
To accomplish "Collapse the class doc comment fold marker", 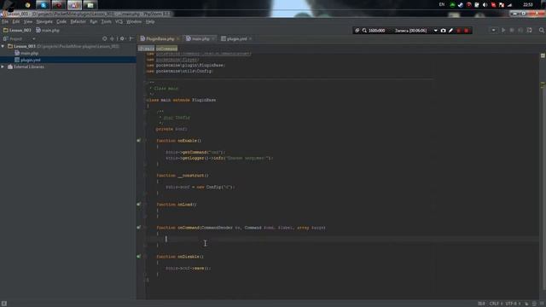I will click(x=145, y=83).
